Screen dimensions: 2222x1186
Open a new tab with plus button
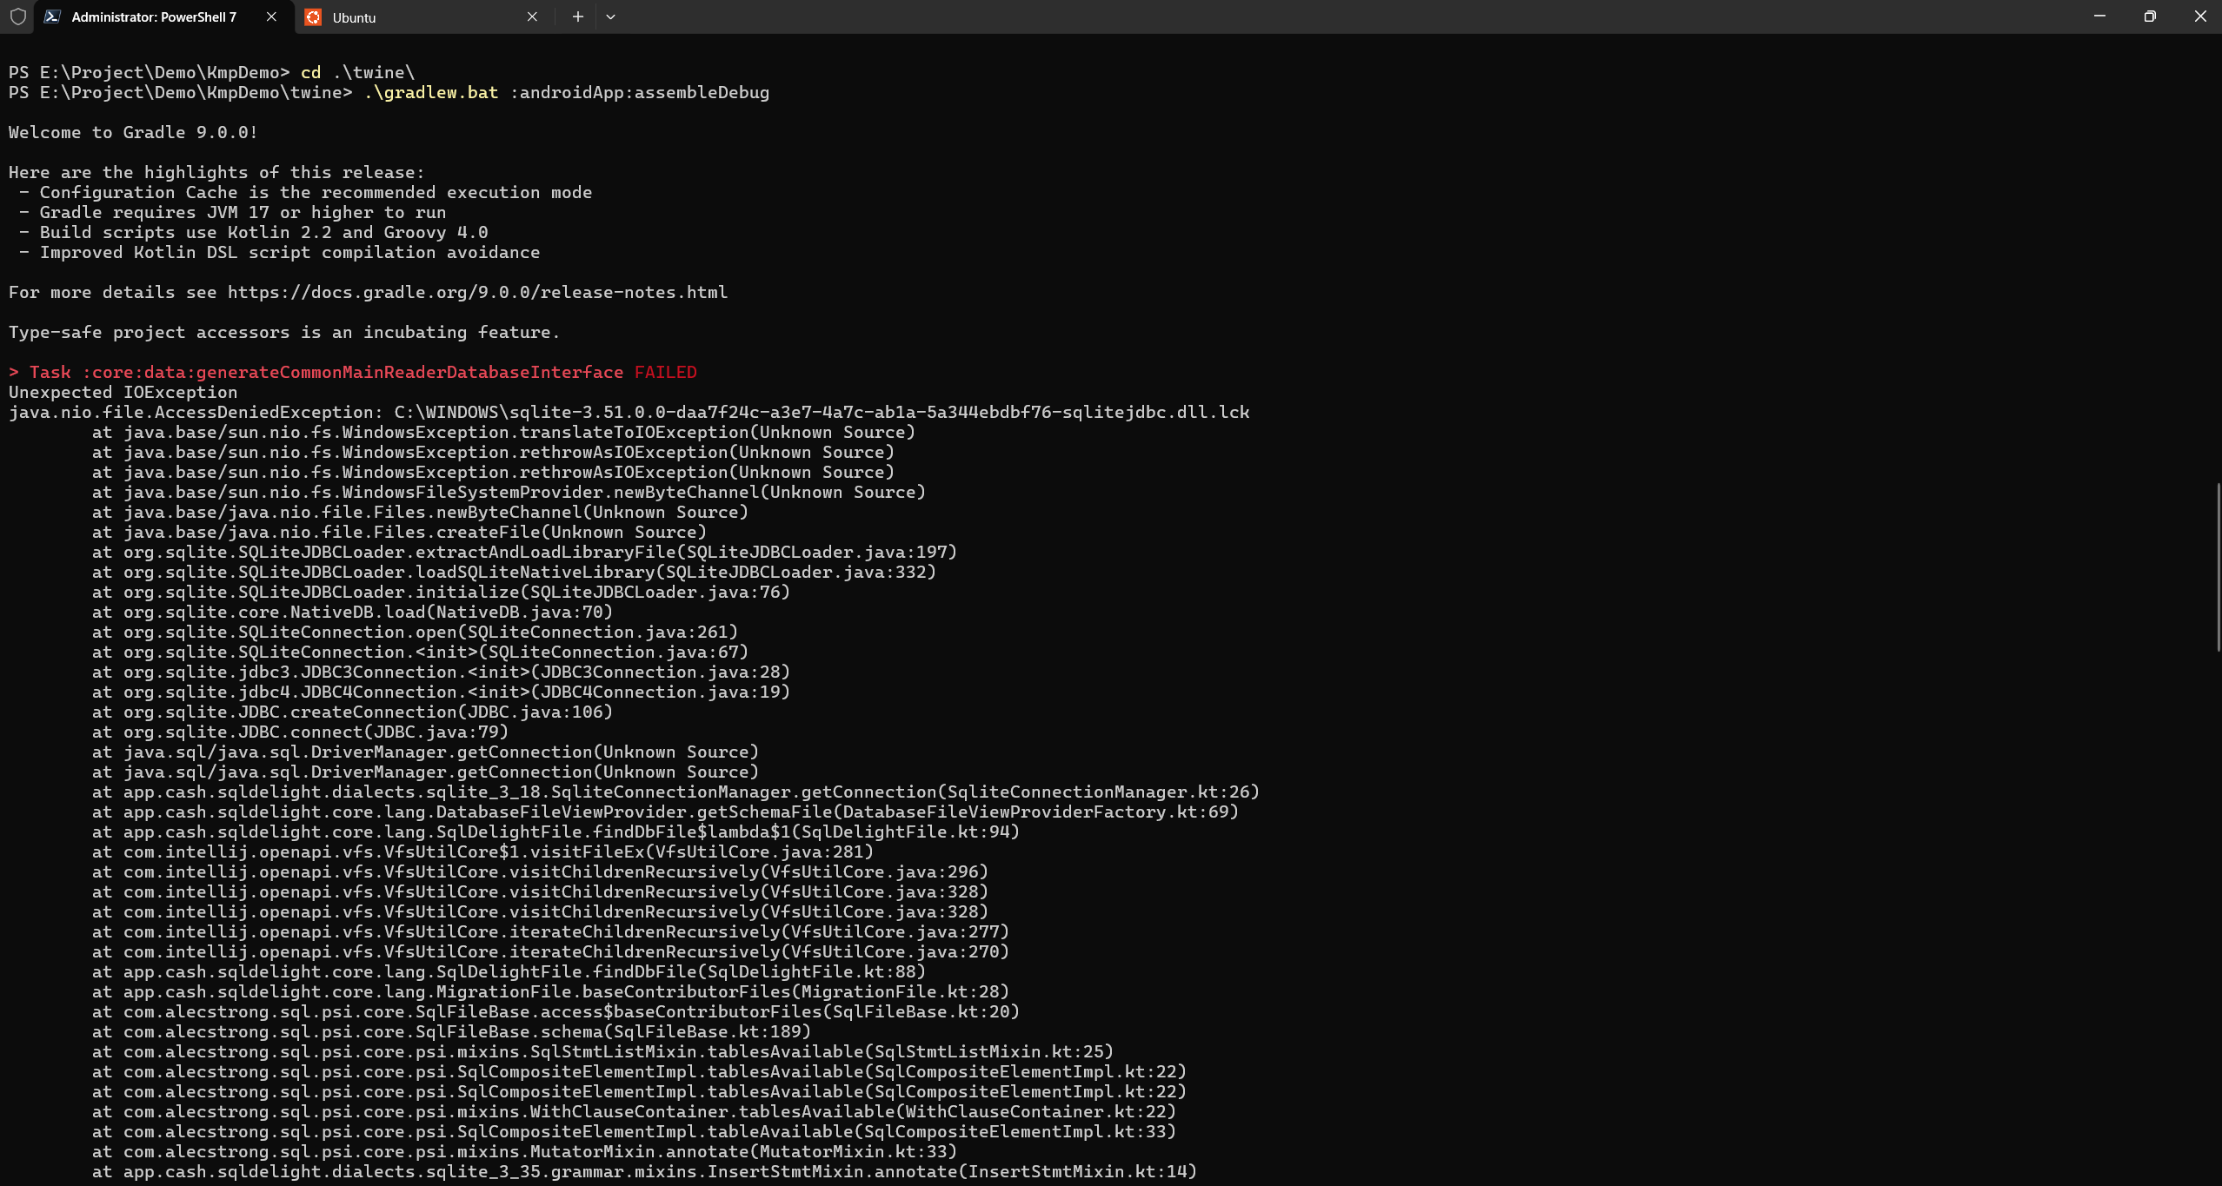tap(577, 17)
